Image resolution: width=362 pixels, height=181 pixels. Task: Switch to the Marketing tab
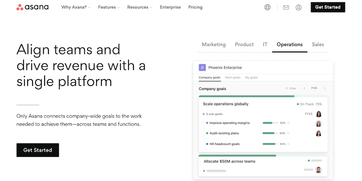coord(214,45)
